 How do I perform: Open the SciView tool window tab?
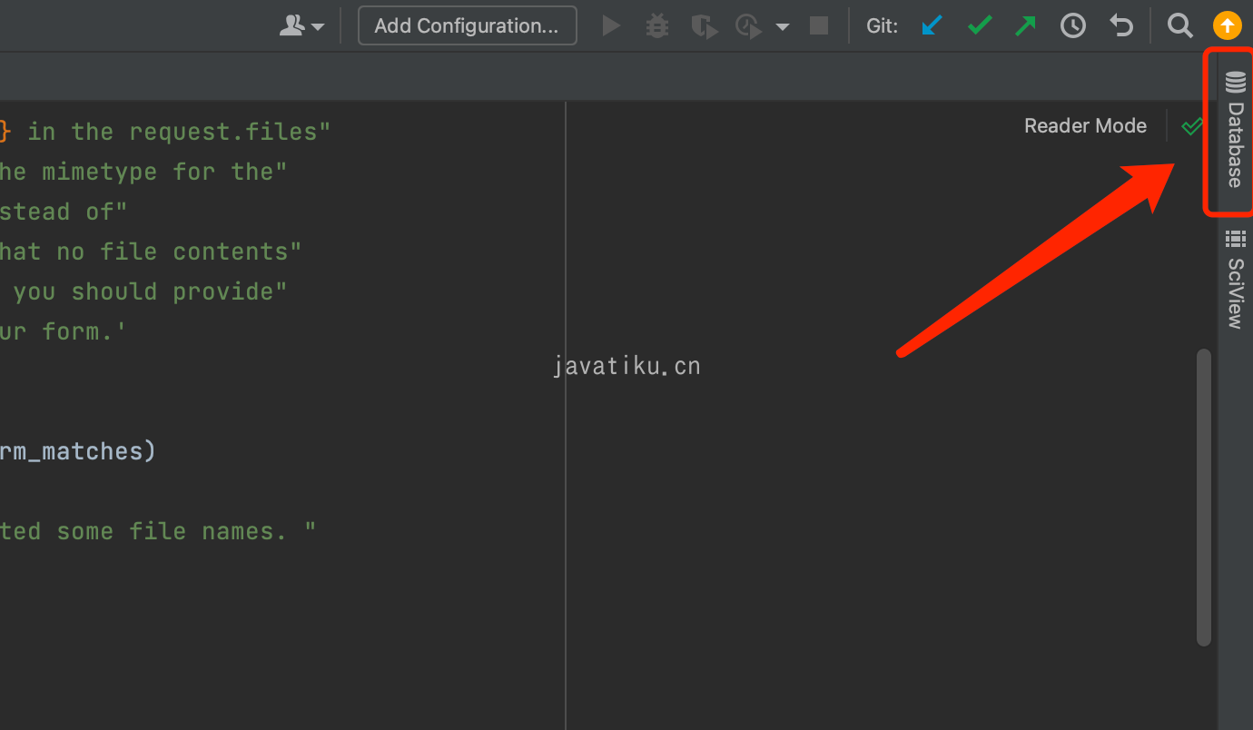(1235, 281)
